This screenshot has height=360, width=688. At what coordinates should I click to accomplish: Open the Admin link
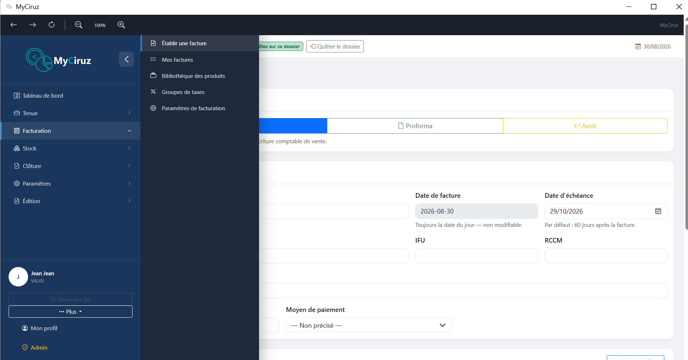click(35, 347)
